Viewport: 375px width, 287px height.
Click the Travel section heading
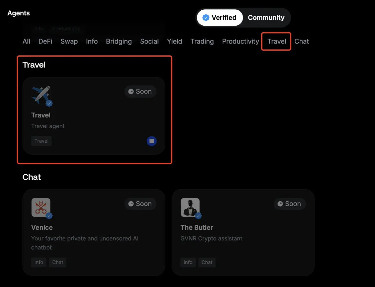coord(34,65)
